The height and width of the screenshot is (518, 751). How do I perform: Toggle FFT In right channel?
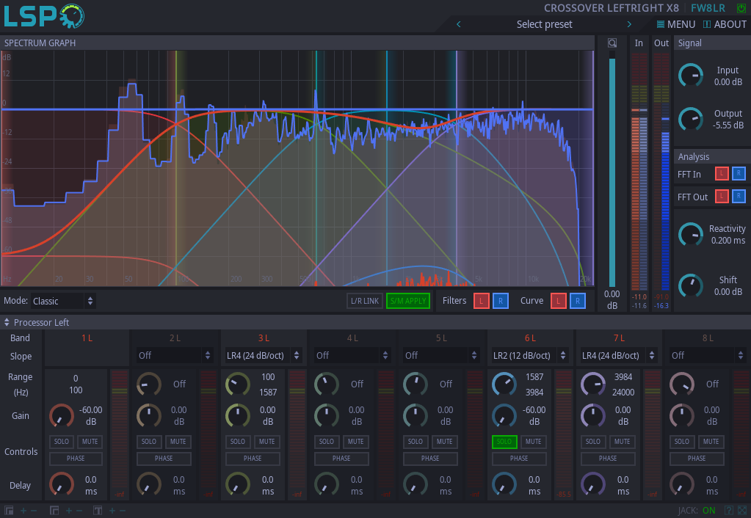(739, 174)
